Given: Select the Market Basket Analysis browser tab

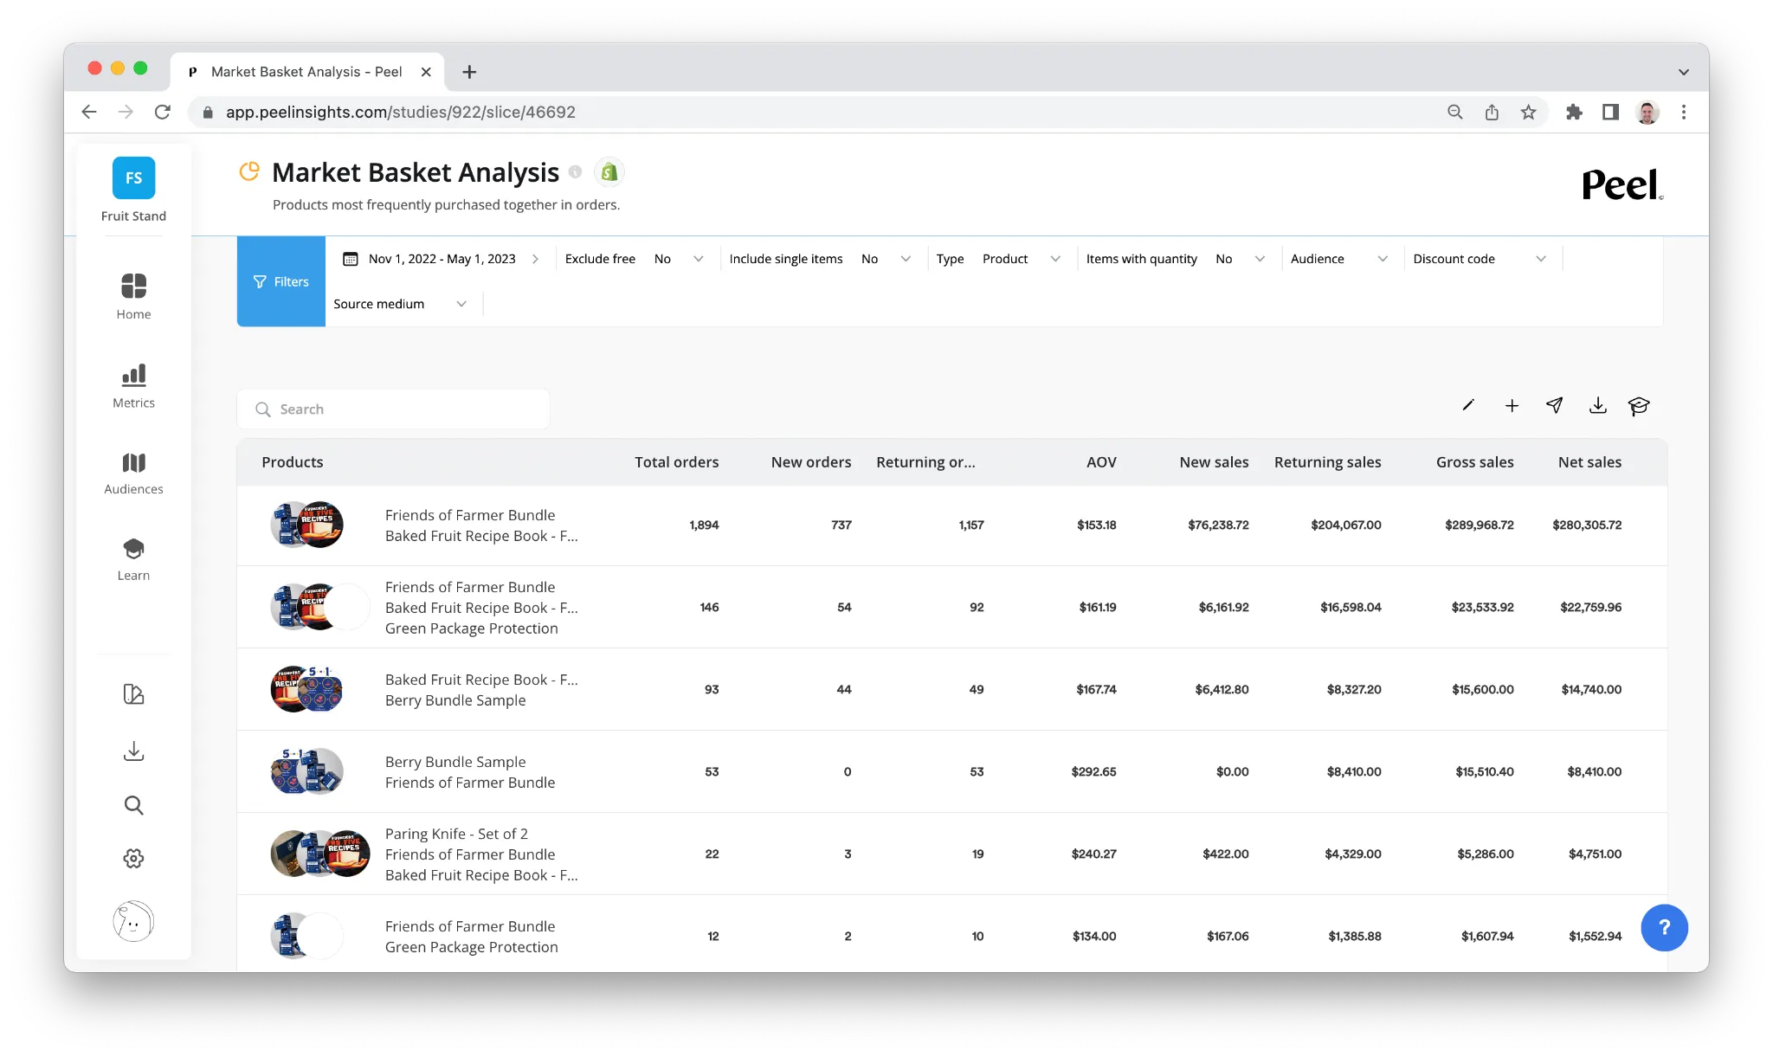Looking at the screenshot, I should tap(307, 72).
